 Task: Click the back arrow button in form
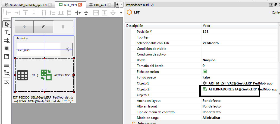pyautogui.click(x=24, y=27)
